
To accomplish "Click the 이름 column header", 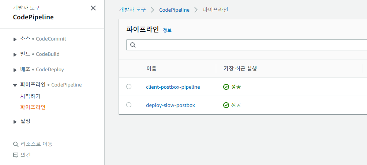I will click(151, 69).
